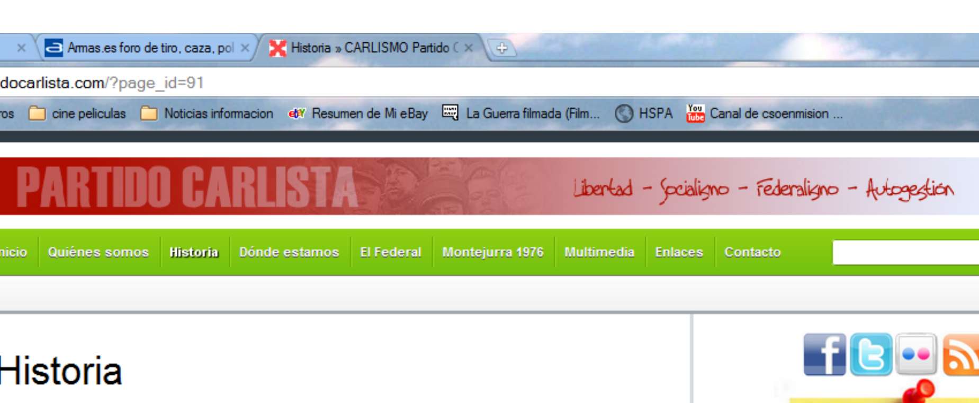Image resolution: width=979 pixels, height=403 pixels.
Task: Navigate to the Contacto page
Action: tap(752, 252)
